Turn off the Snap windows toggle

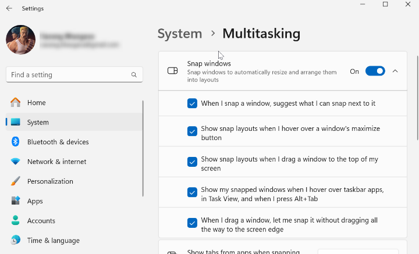[375, 71]
